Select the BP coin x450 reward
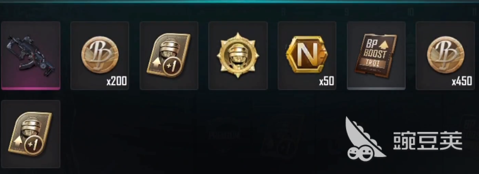479x174 pixels. pyautogui.click(x=445, y=56)
